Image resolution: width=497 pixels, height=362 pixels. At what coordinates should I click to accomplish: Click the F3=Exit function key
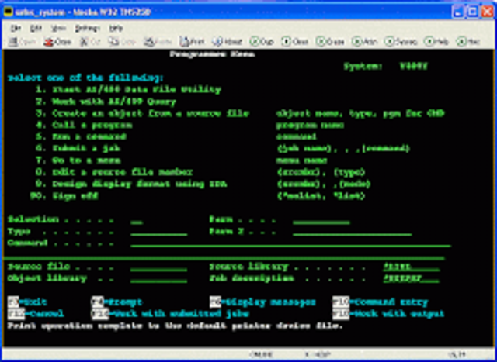(27, 302)
